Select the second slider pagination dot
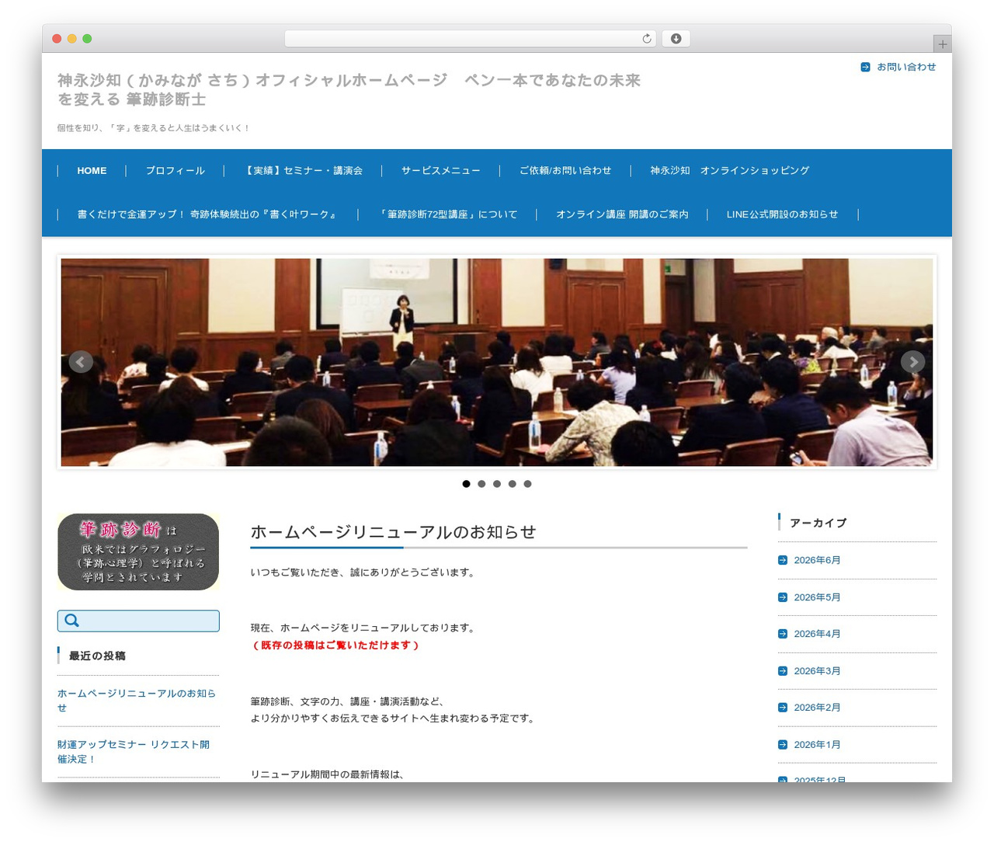The height and width of the screenshot is (842, 994). pos(481,484)
